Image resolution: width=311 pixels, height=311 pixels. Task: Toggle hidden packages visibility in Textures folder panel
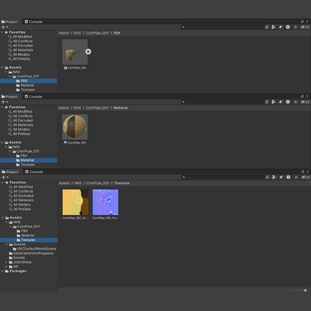306,177
